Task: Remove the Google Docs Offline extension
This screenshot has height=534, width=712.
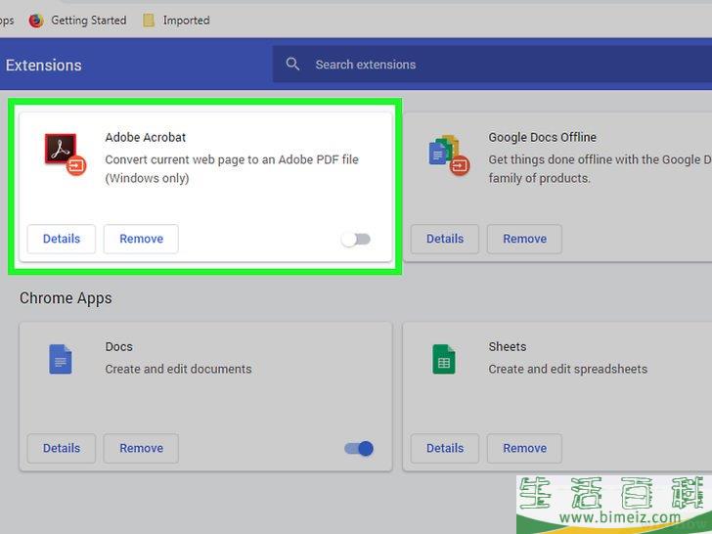Action: (524, 239)
